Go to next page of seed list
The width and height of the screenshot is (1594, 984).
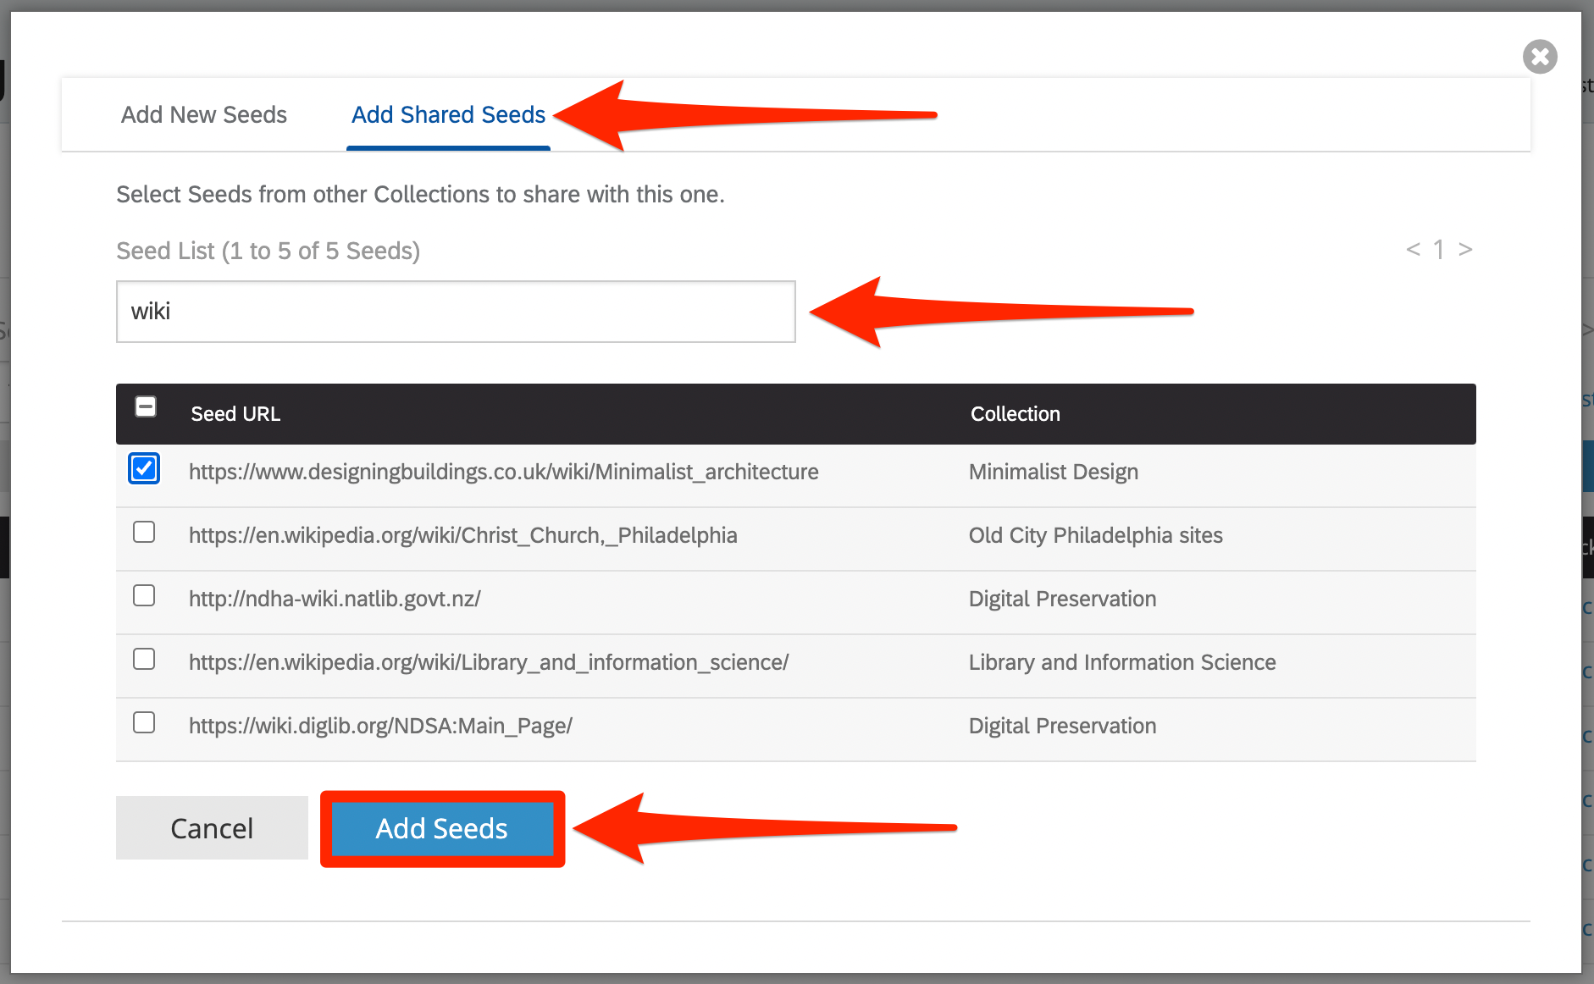point(1465,249)
